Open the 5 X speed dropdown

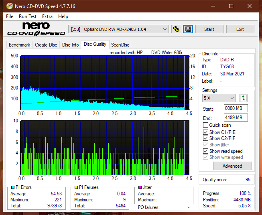point(219,98)
